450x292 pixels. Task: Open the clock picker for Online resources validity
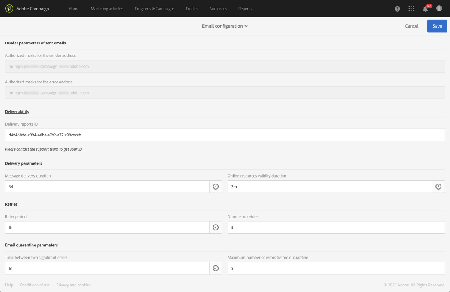click(x=438, y=186)
